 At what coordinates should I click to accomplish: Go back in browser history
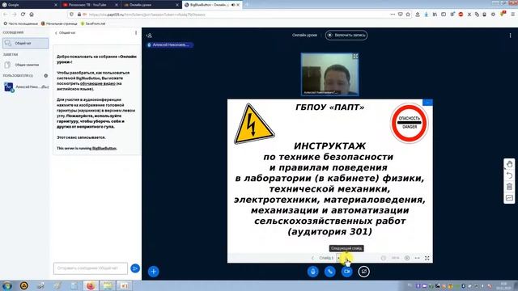(6, 15)
